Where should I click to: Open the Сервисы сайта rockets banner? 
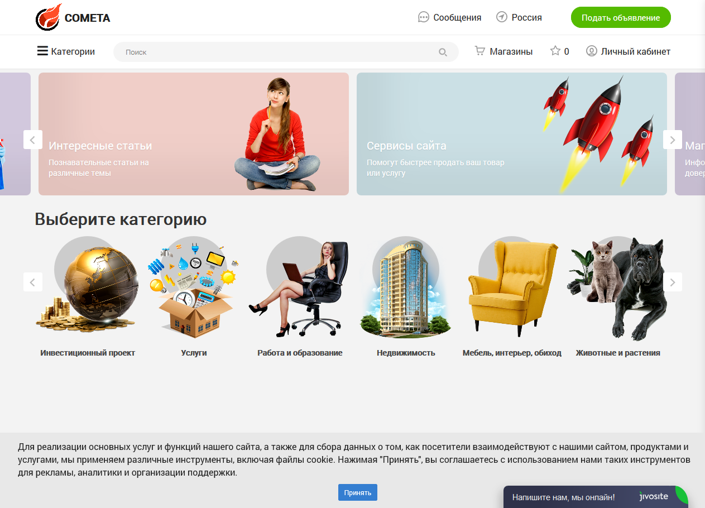click(x=512, y=134)
